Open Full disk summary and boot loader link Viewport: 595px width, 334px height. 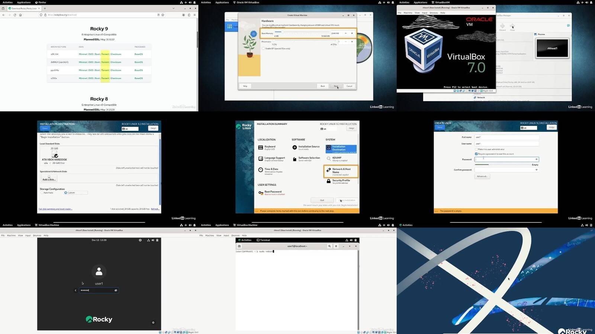tap(55, 209)
